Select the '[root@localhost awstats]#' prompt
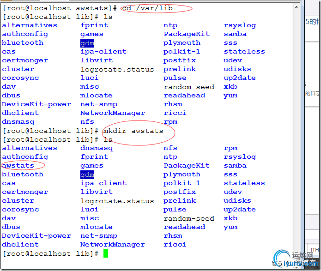Screen dimensions: 321x271 60,8
